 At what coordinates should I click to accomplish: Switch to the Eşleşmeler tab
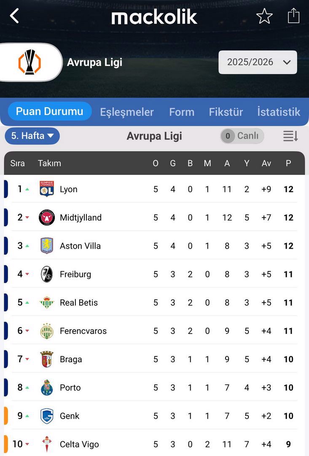coord(127,112)
